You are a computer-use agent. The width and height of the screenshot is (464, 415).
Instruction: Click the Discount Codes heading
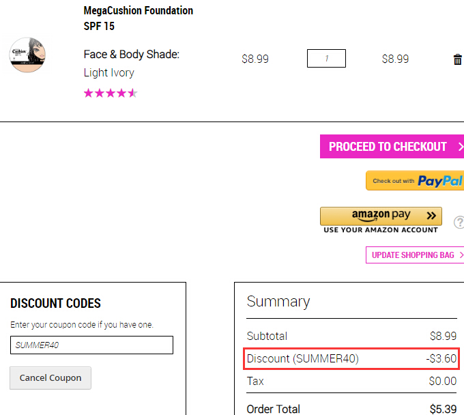click(55, 304)
